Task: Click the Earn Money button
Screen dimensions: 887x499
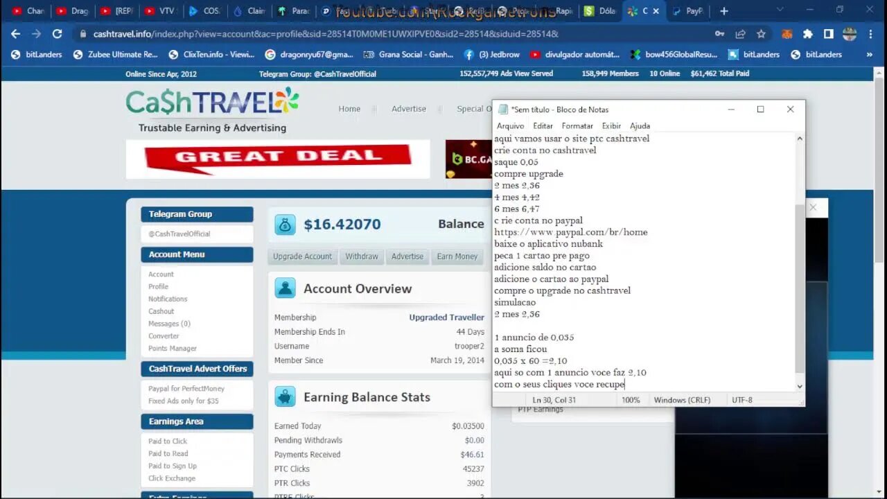Action: coord(457,256)
